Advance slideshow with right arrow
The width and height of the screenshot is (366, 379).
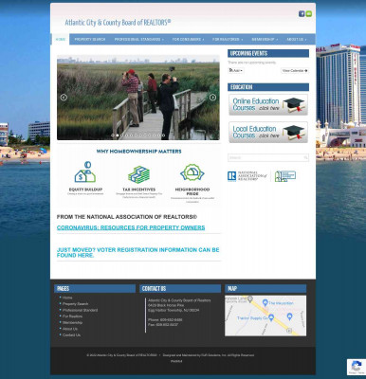click(x=212, y=98)
